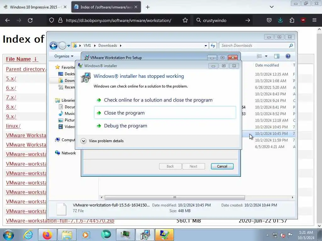Click uBlock Origin toolbar icon
The image size is (322, 241).
click(303, 20)
